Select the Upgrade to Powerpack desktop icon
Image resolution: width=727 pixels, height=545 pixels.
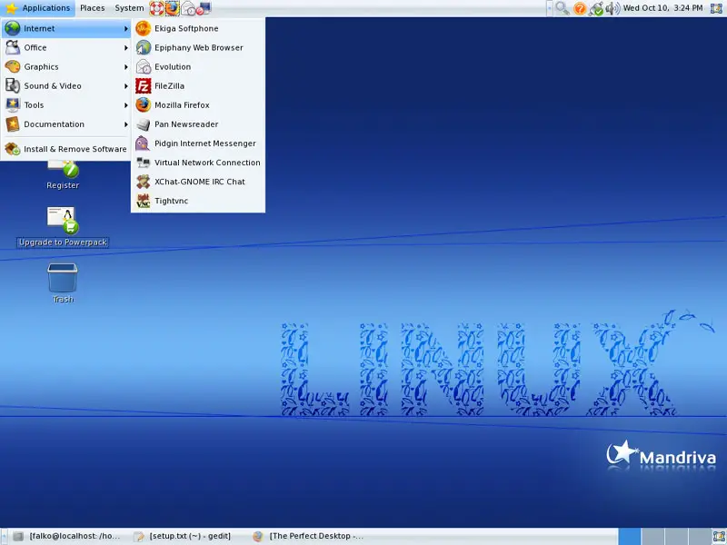[63, 226]
